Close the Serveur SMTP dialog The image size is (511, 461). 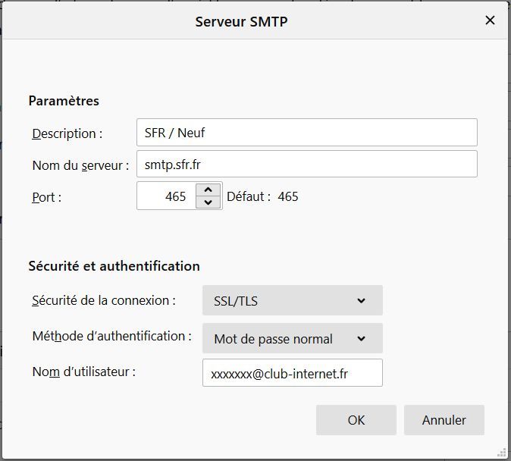click(x=490, y=20)
